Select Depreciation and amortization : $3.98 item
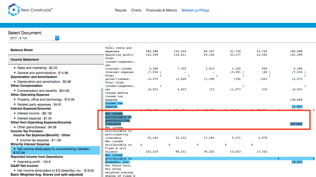Viewport: 316px width, 177px height. coord(44,82)
